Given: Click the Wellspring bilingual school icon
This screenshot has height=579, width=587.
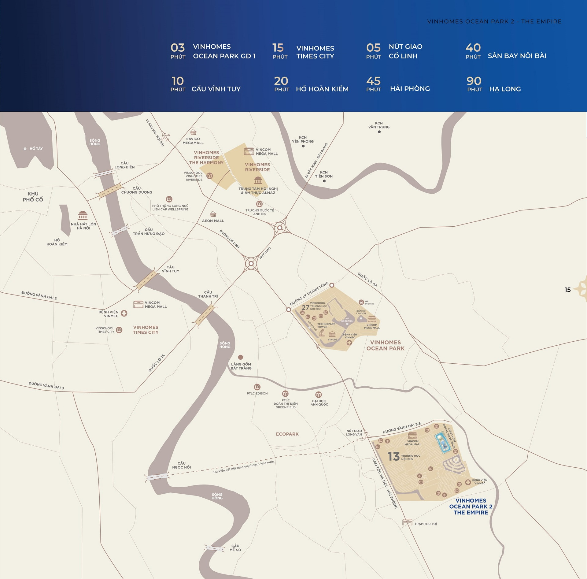Looking at the screenshot, I should point(169,199).
